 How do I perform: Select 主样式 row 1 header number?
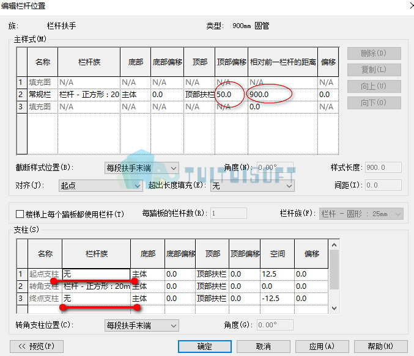click(x=21, y=82)
